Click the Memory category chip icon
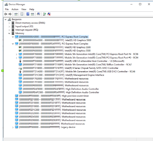This screenshot has width=153, height=141. click(13, 33)
